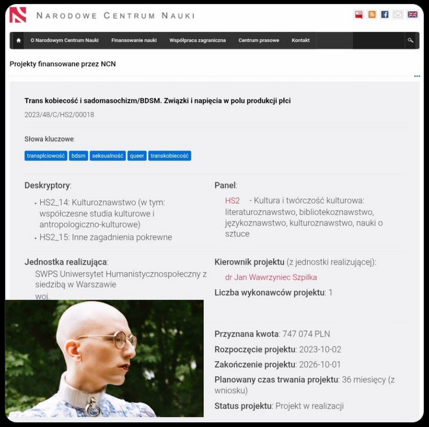Switch to English with UK flag icon
This screenshot has width=429, height=427.
pyautogui.click(x=412, y=14)
